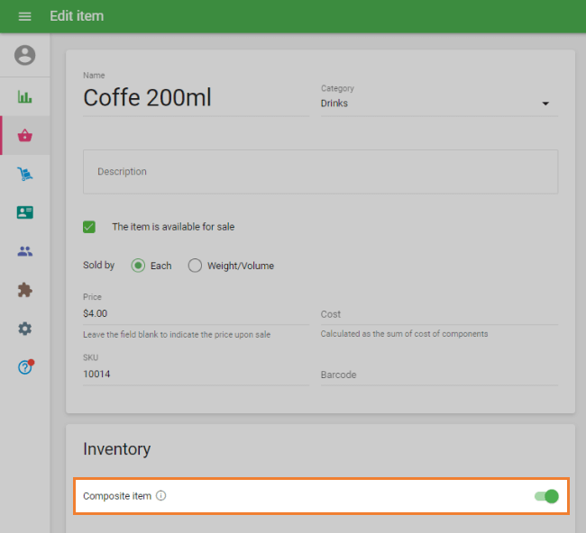
Task: Open Settings gear icon in sidebar
Action: pos(24,329)
